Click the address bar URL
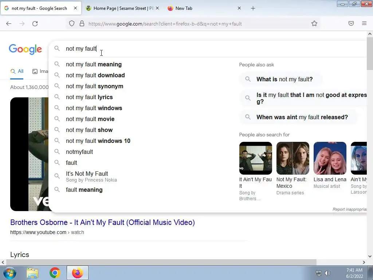This screenshot has height=280, width=373. [x=165, y=24]
